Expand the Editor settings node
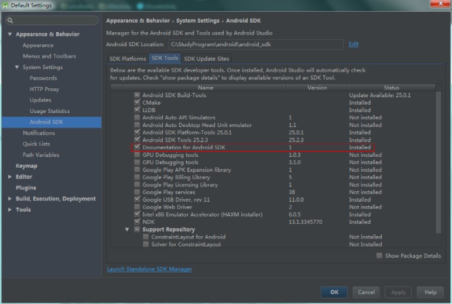452x304 pixels. [10, 177]
